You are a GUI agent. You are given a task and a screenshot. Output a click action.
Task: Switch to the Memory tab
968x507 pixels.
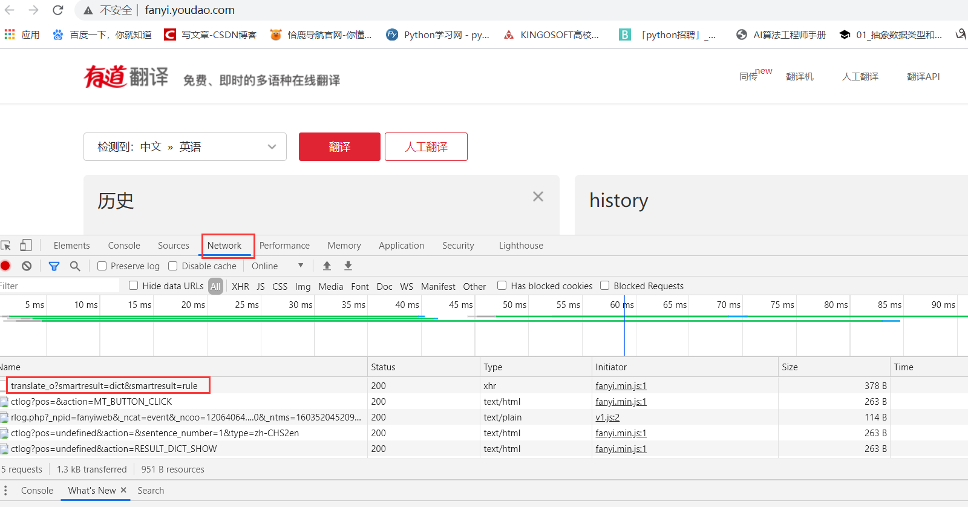pos(344,245)
